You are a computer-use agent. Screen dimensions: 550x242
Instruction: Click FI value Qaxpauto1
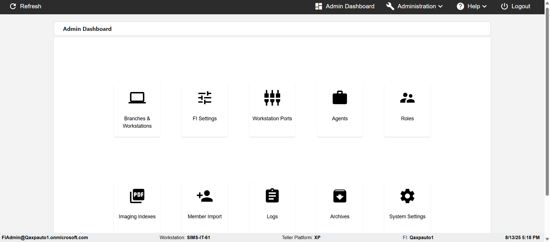click(x=421, y=237)
